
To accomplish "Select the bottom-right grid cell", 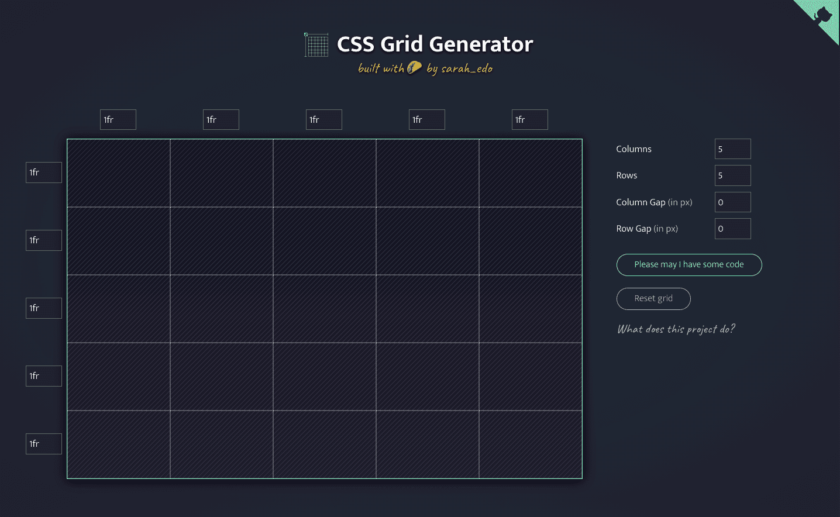I will coord(531,444).
